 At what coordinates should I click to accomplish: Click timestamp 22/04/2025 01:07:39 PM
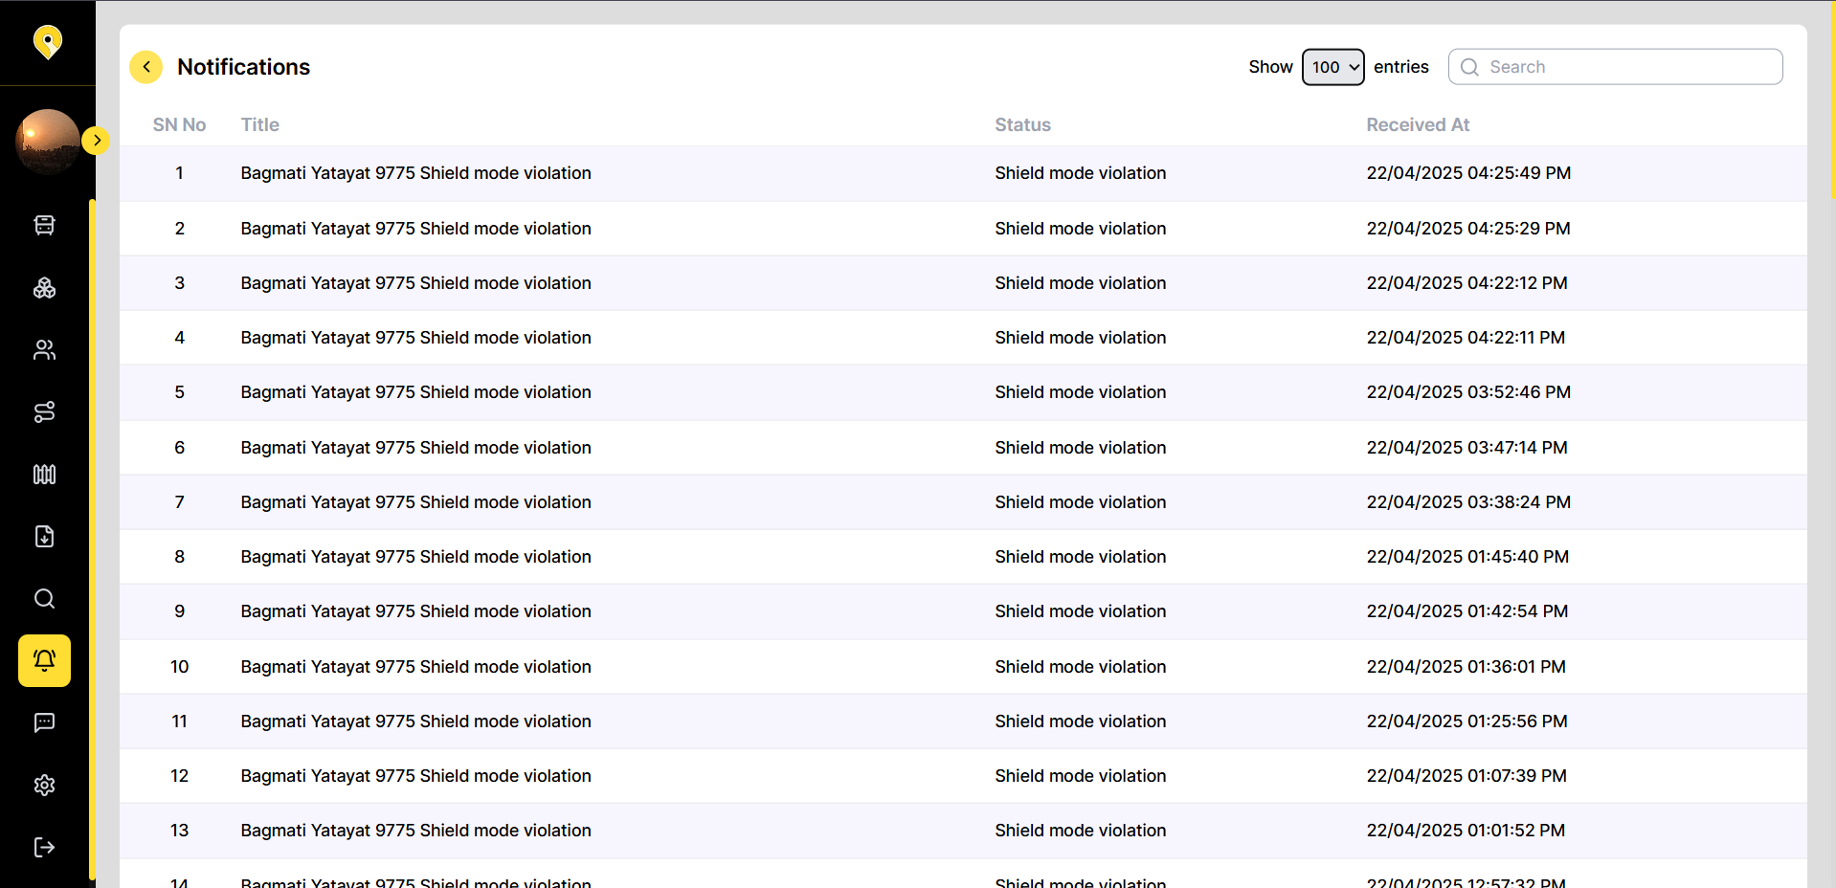coord(1467,776)
